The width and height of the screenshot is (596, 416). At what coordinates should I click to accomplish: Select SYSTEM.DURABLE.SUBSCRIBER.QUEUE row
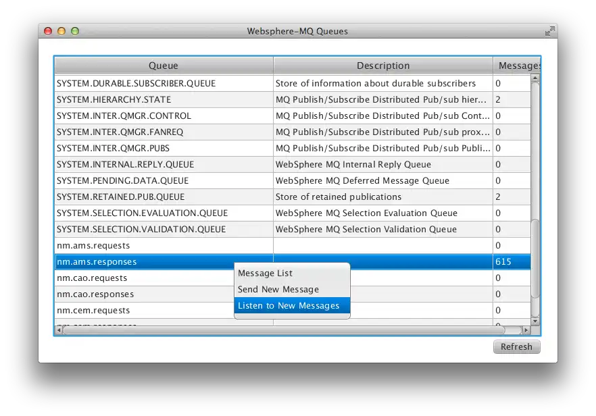293,83
